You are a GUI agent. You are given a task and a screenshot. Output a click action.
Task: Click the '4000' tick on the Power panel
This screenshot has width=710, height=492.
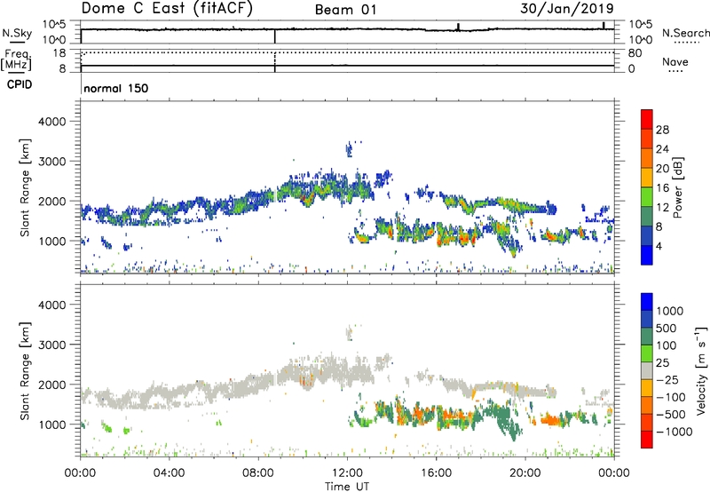(52, 122)
